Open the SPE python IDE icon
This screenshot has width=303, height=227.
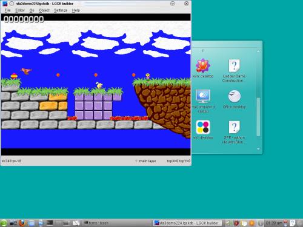click(234, 127)
